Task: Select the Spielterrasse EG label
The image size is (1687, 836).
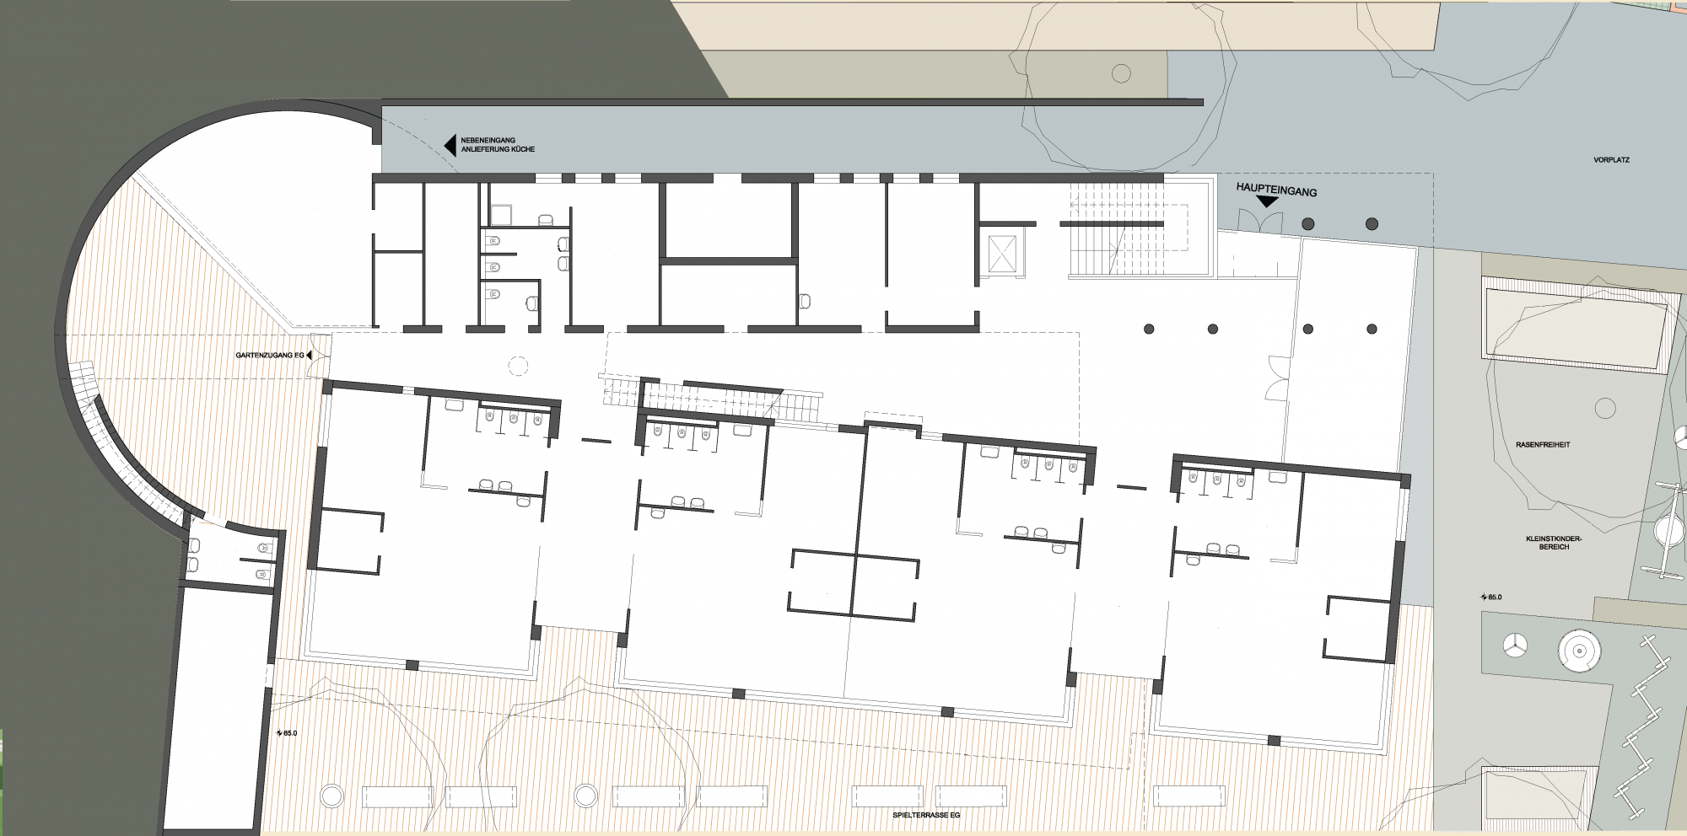Action: pyautogui.click(x=926, y=815)
